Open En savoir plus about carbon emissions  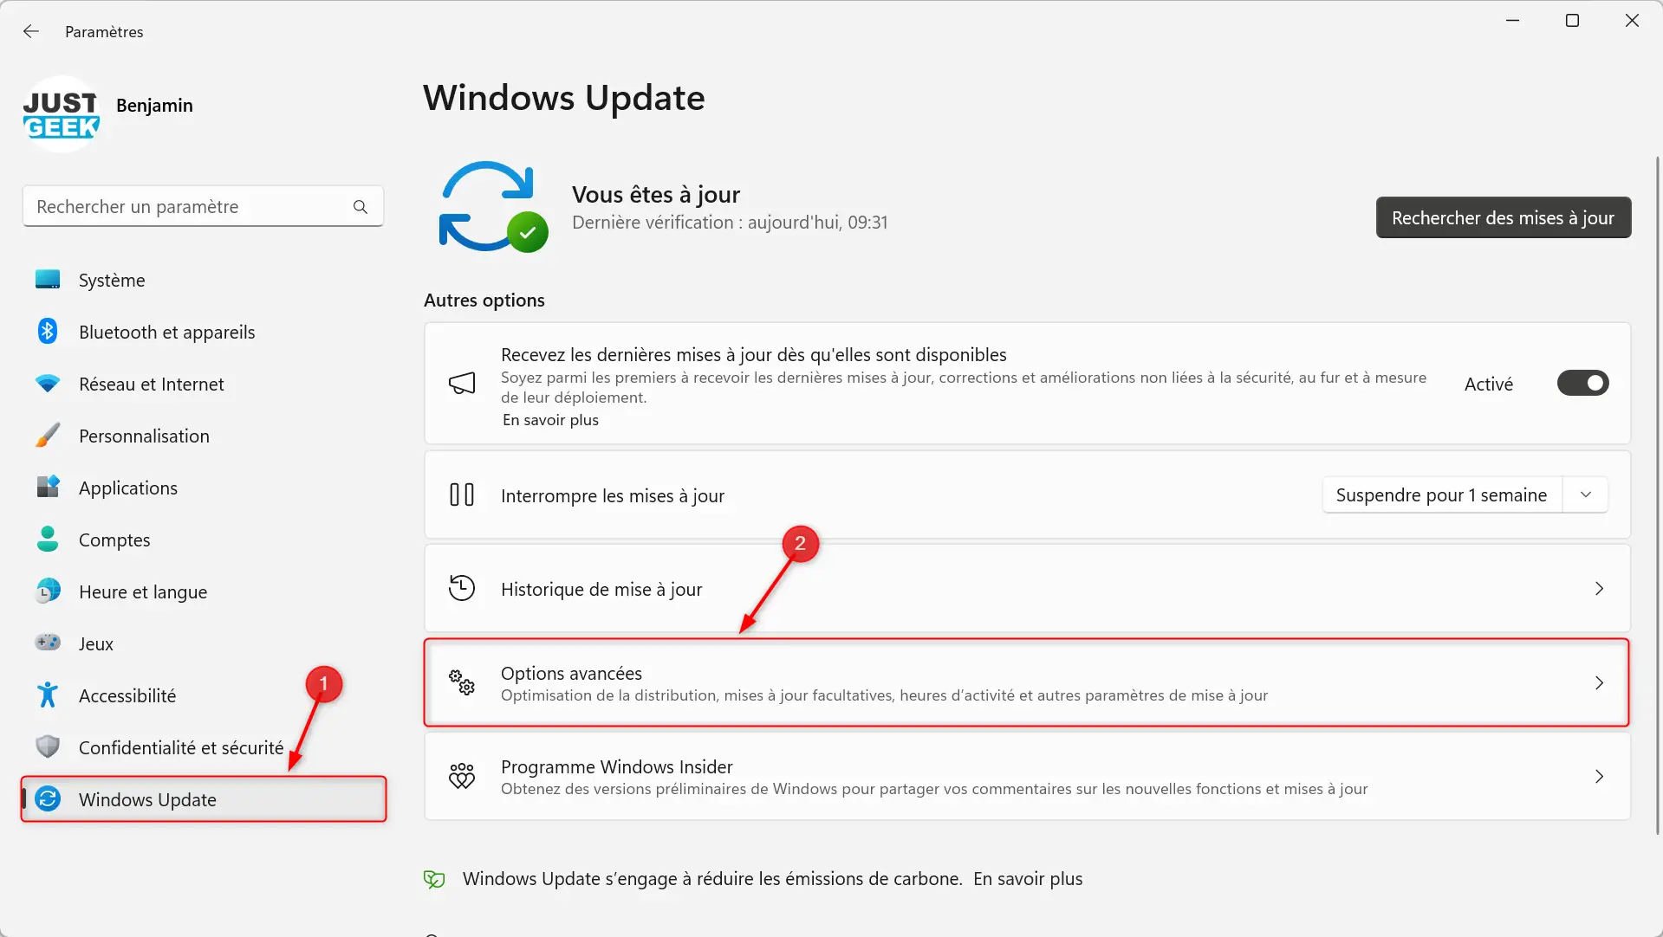(1028, 879)
